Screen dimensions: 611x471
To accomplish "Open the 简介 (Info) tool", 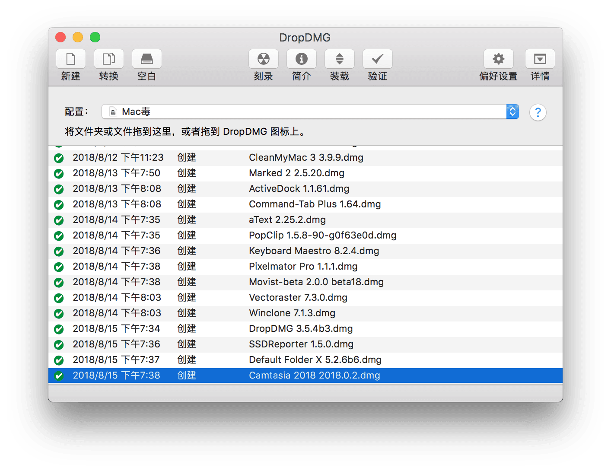I will click(302, 59).
